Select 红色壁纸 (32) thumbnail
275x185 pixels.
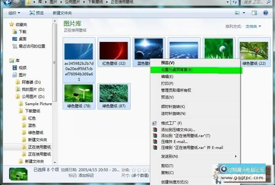[114, 52]
